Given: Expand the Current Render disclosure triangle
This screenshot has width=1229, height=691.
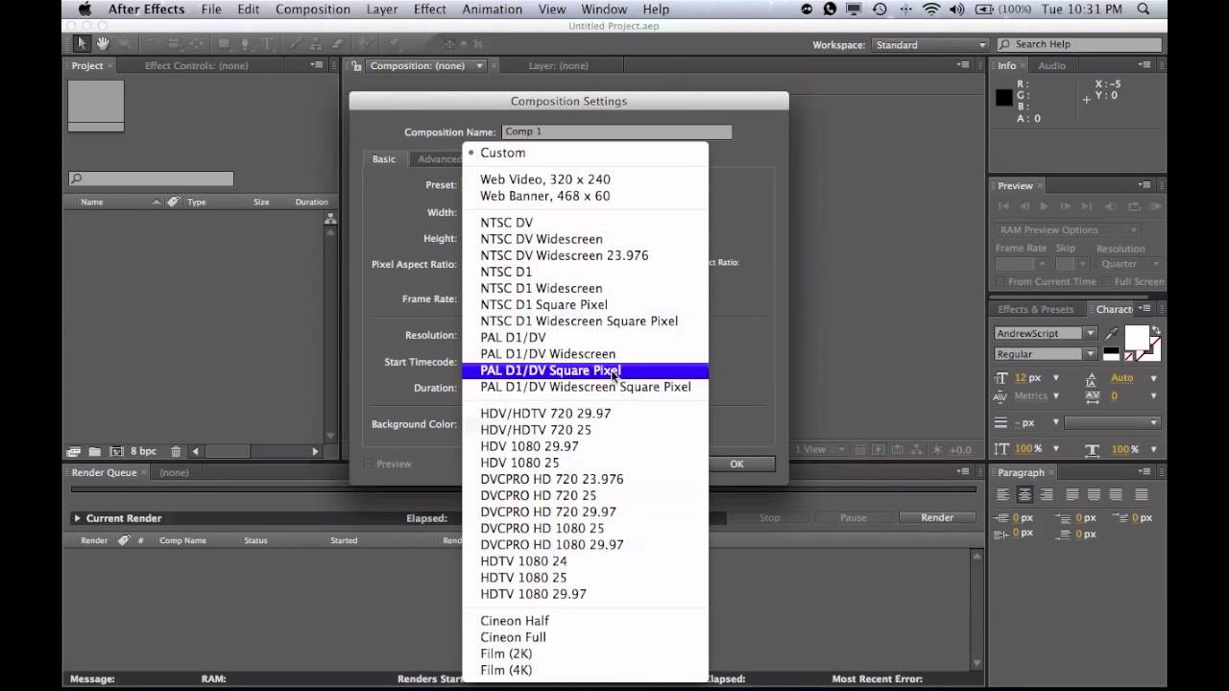Looking at the screenshot, I should pyautogui.click(x=77, y=518).
